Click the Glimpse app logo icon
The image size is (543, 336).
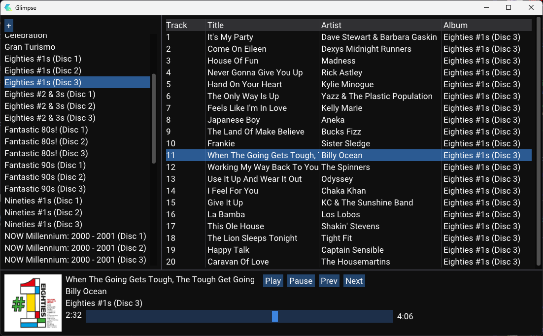(8, 7)
